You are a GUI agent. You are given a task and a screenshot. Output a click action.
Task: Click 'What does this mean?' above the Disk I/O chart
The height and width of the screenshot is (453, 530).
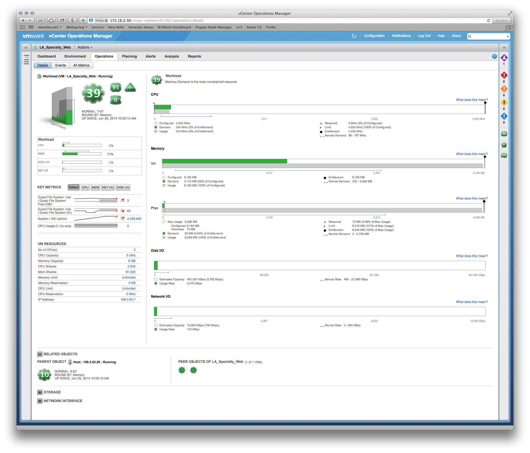tap(472, 256)
